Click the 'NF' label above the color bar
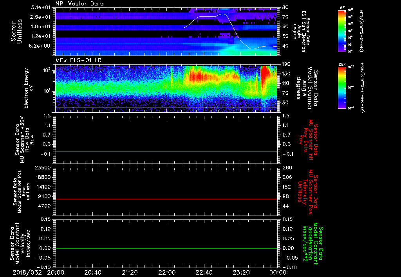This screenshot has height=277, width=401. point(342,8)
